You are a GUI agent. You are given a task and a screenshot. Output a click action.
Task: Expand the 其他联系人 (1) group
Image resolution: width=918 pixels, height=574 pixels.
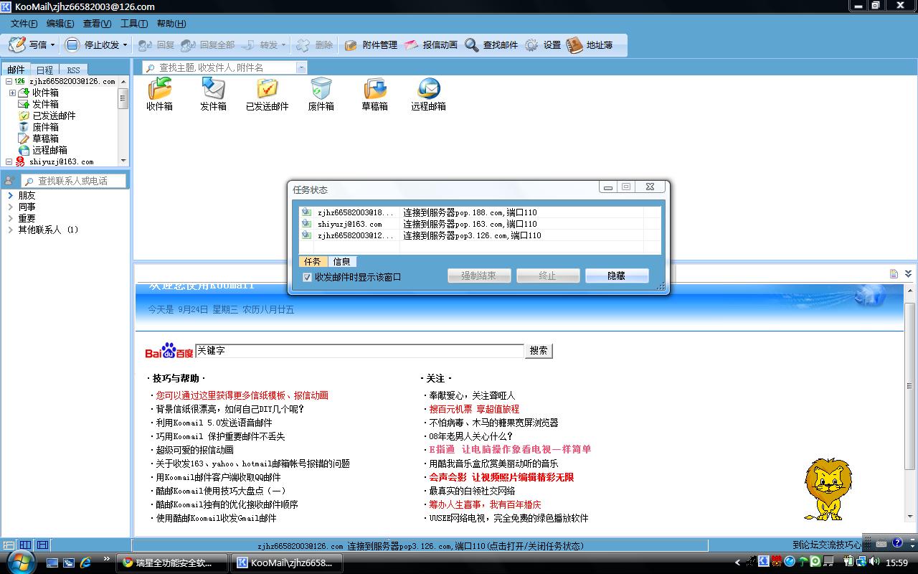tap(11, 230)
